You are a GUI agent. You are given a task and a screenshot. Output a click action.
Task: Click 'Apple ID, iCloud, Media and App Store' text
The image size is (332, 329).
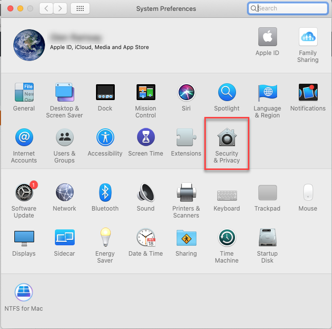click(99, 47)
